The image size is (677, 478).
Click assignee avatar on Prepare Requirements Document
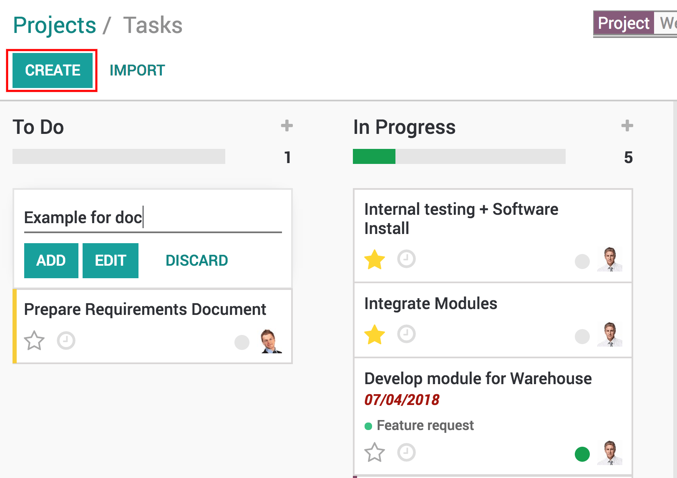pos(269,340)
